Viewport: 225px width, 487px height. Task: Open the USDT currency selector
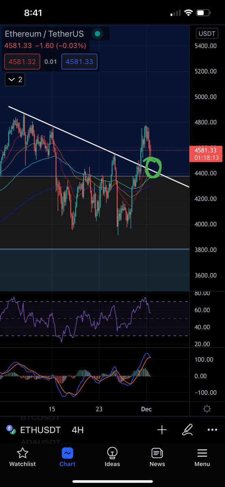tap(207, 34)
